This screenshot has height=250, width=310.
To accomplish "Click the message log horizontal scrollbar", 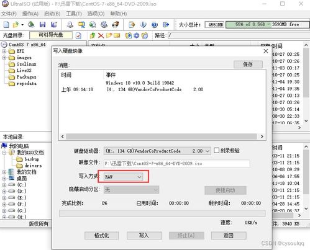I will pos(162,136).
